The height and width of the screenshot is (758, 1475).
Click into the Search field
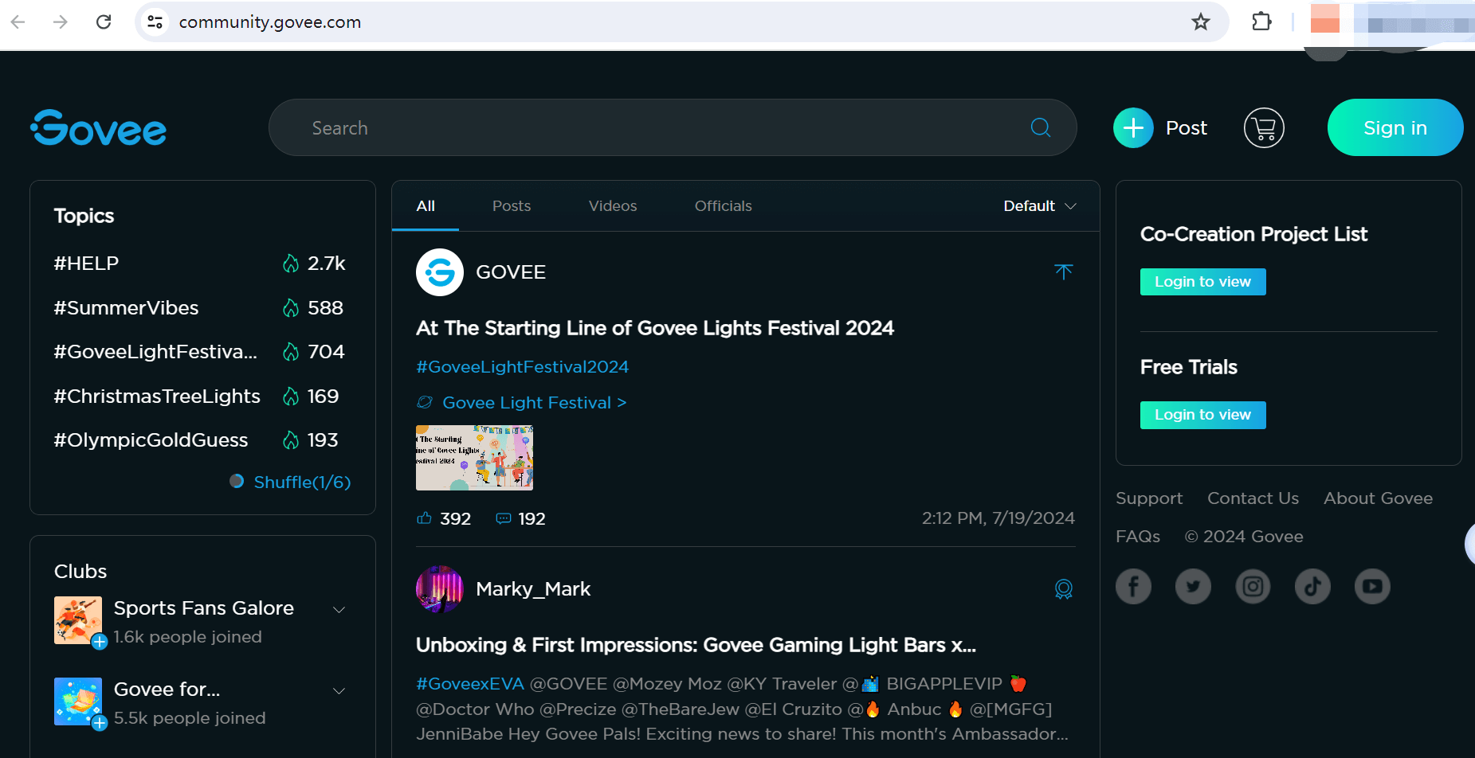click(653, 128)
